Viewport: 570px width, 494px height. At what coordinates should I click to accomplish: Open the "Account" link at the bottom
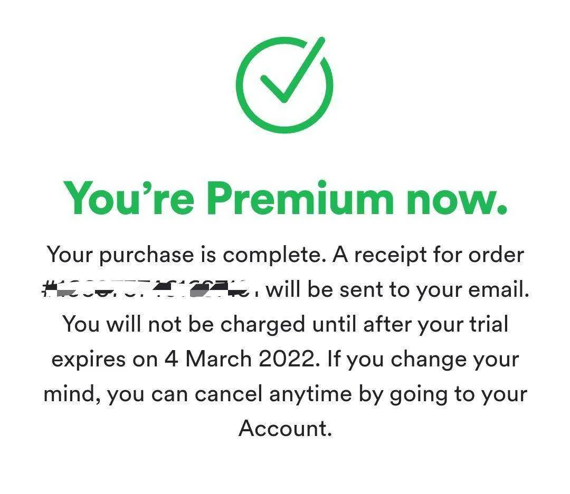(285, 429)
